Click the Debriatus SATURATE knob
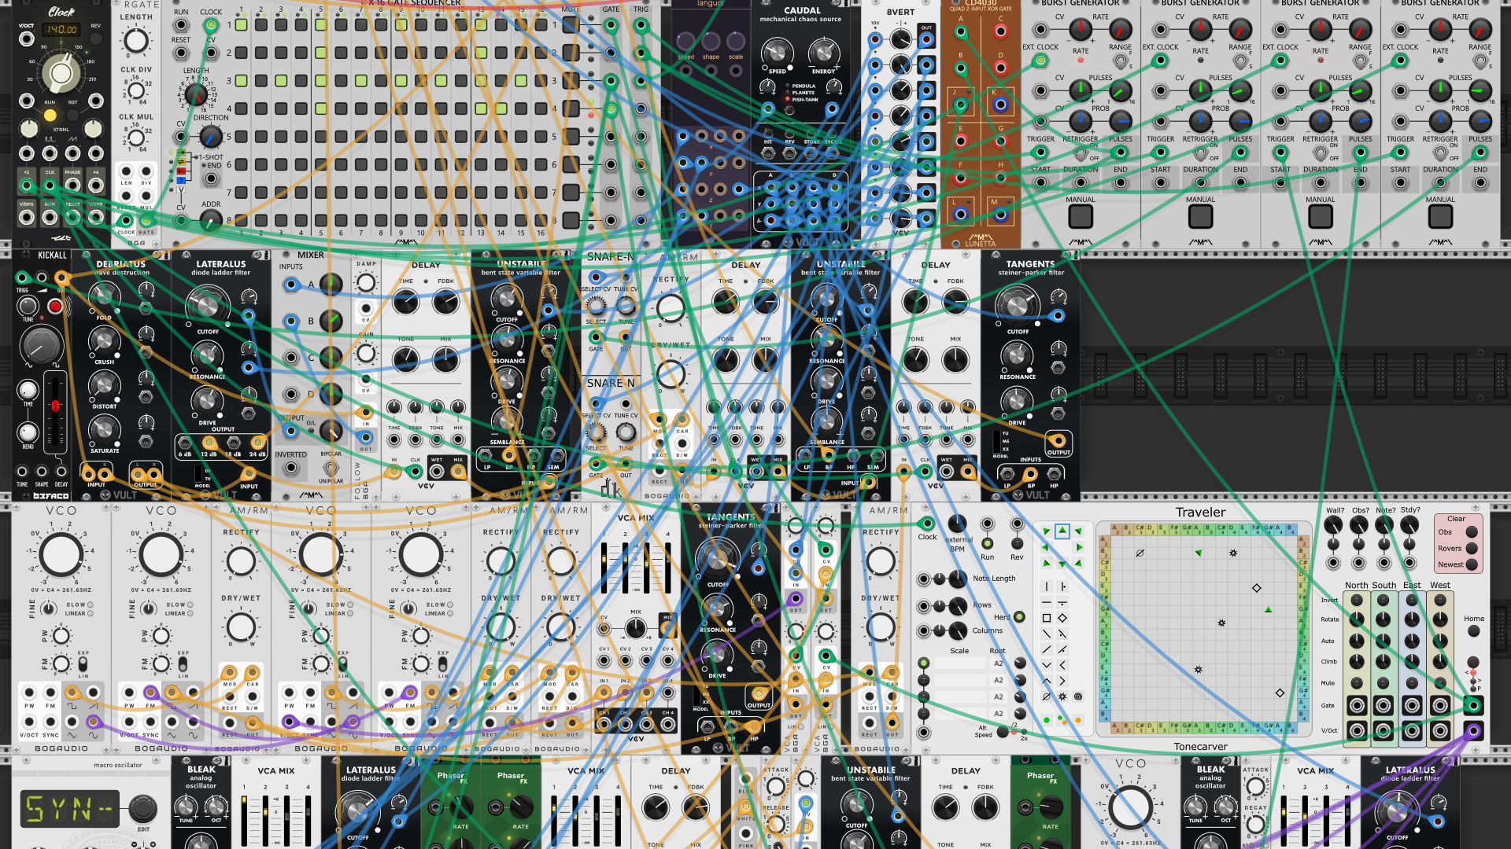 coord(104,429)
